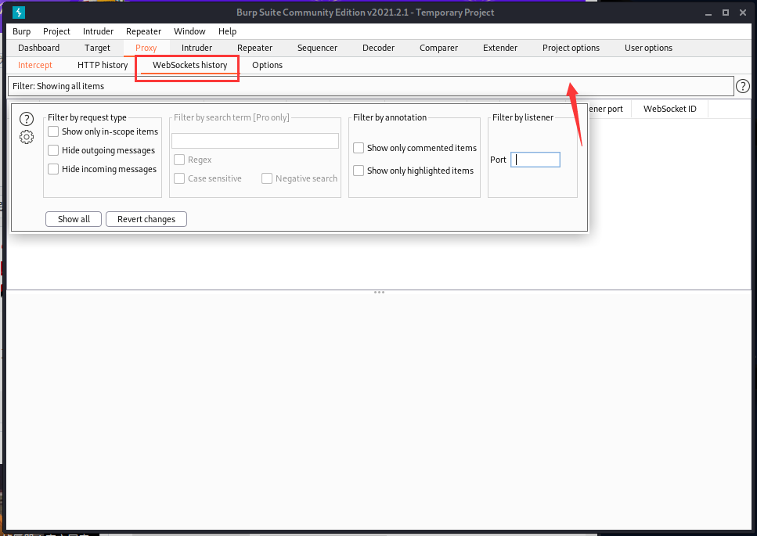Switch to the Intercept sub-tab
The width and height of the screenshot is (757, 536).
pyautogui.click(x=34, y=65)
